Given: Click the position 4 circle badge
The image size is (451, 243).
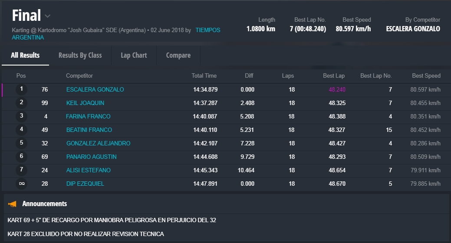Looking at the screenshot, I should 21,130.
